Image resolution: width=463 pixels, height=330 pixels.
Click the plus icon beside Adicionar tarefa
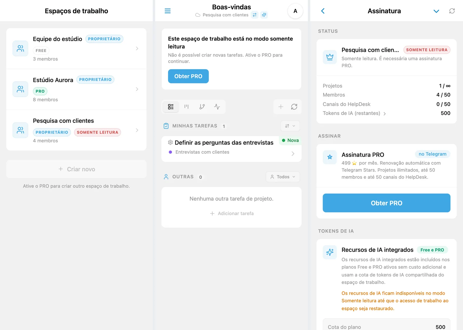(212, 214)
